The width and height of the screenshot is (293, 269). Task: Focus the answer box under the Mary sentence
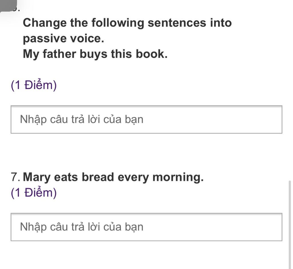(146, 227)
